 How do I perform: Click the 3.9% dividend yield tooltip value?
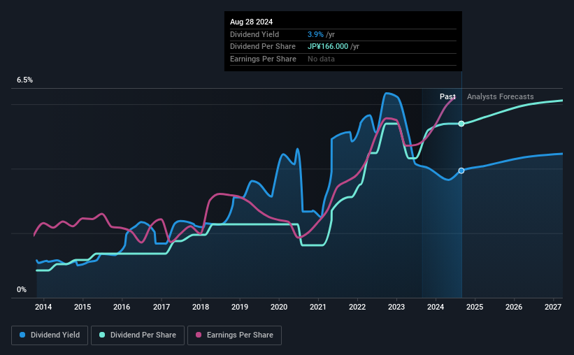pyautogui.click(x=315, y=34)
